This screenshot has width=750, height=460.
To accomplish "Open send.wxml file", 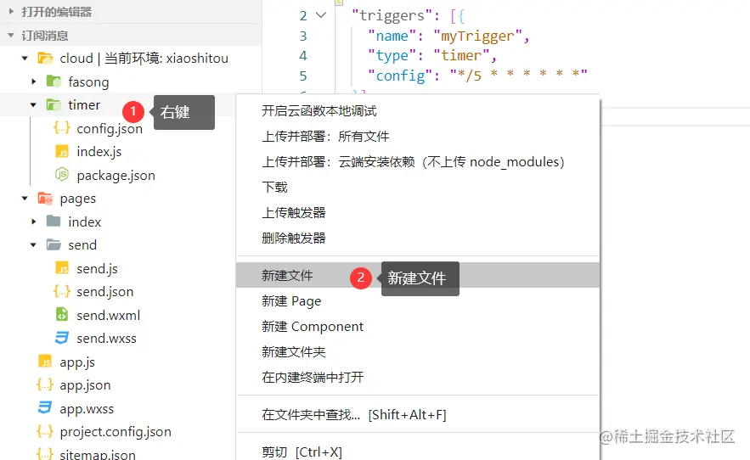I will [x=108, y=315].
